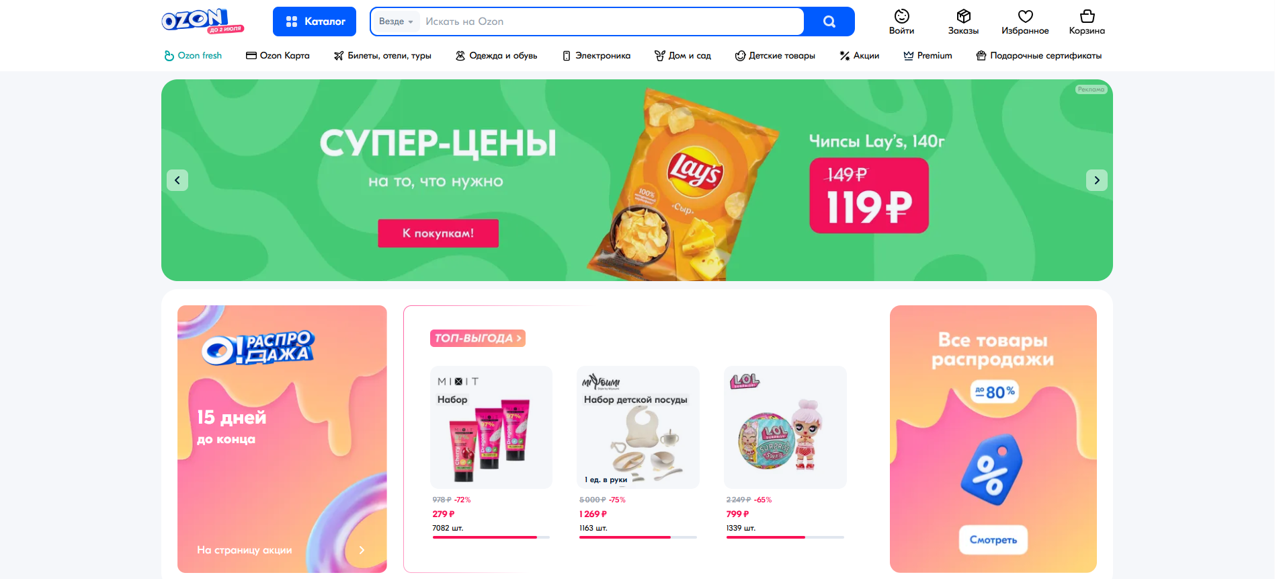Screen dimensions: 1275x579
Task: Click the Ozon logo
Action: point(202,21)
